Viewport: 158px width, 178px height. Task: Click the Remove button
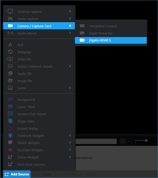click(x=61, y=174)
